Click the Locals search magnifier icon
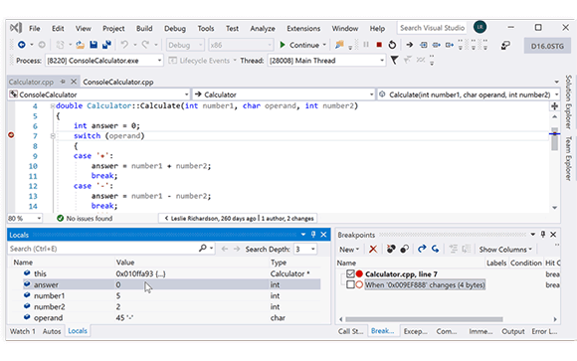Screen dimensions: 577x361 coord(202,249)
